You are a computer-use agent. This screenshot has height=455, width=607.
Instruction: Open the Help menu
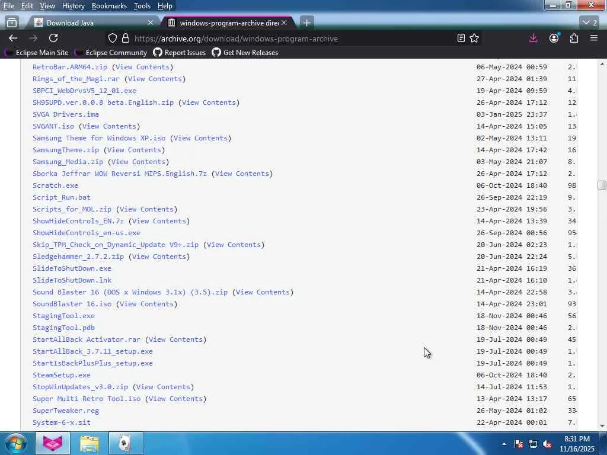[165, 6]
